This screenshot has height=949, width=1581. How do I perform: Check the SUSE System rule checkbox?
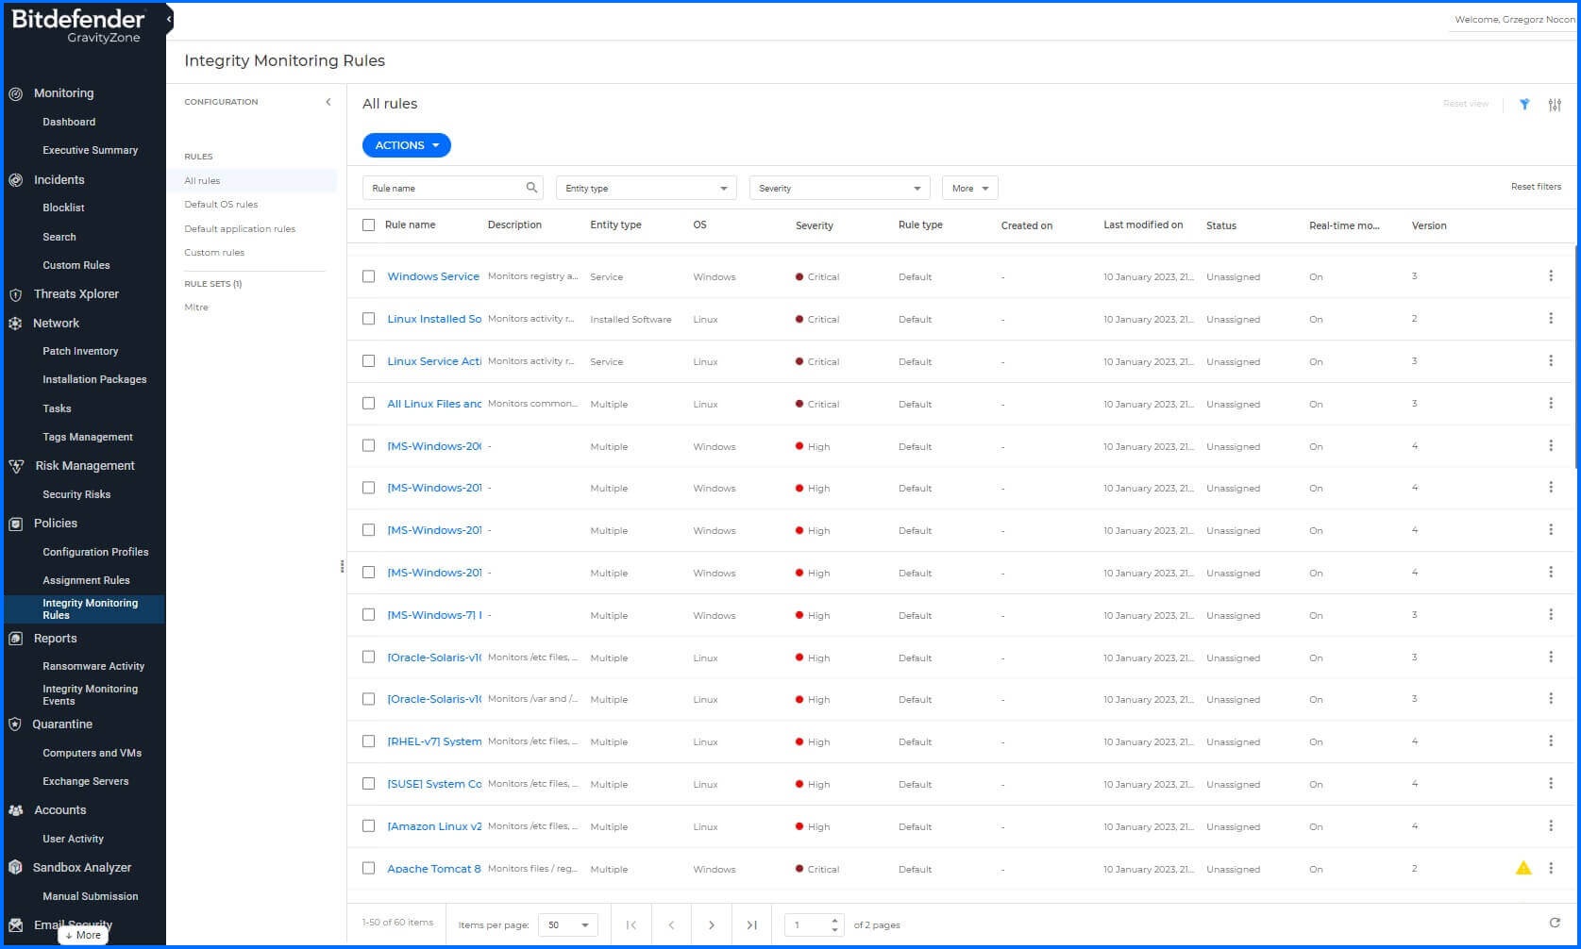click(x=369, y=784)
